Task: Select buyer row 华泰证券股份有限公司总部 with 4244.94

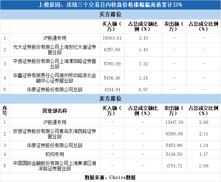Action: point(55,90)
